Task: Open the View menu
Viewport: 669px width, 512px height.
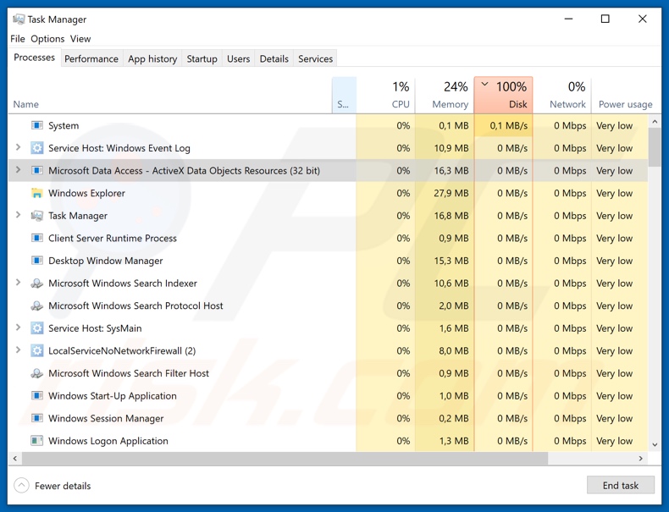Action: [80, 39]
